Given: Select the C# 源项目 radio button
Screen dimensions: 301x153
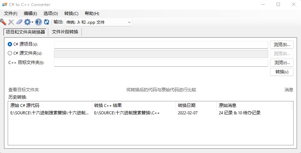Looking at the screenshot, I should click(x=10, y=44).
